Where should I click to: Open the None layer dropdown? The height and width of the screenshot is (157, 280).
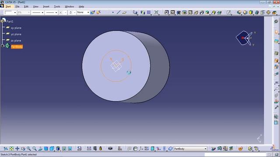click(x=88, y=13)
